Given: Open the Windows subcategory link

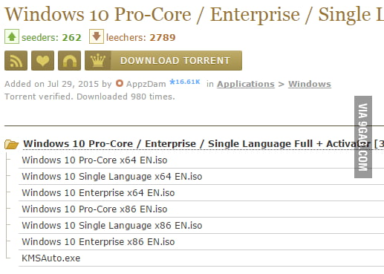Looking at the screenshot, I should pos(310,84).
